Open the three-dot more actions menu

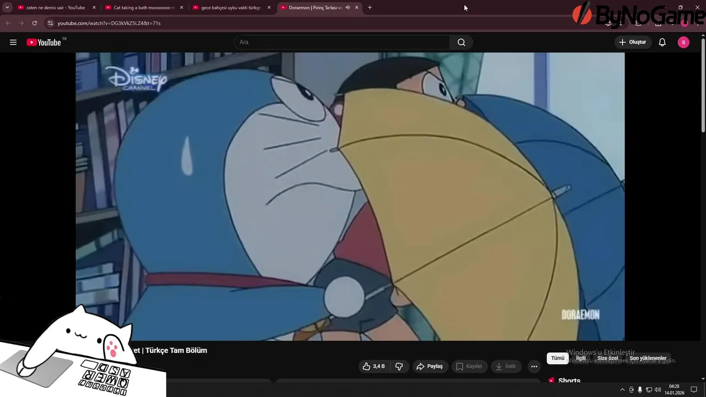tap(534, 366)
